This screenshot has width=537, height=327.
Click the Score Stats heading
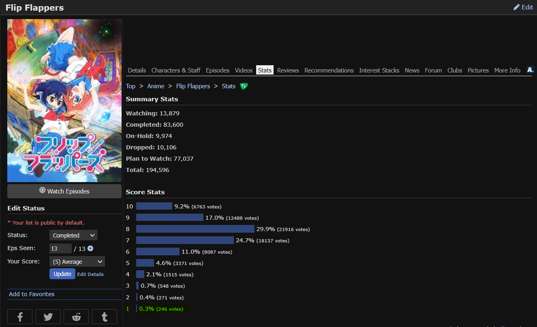click(x=145, y=192)
